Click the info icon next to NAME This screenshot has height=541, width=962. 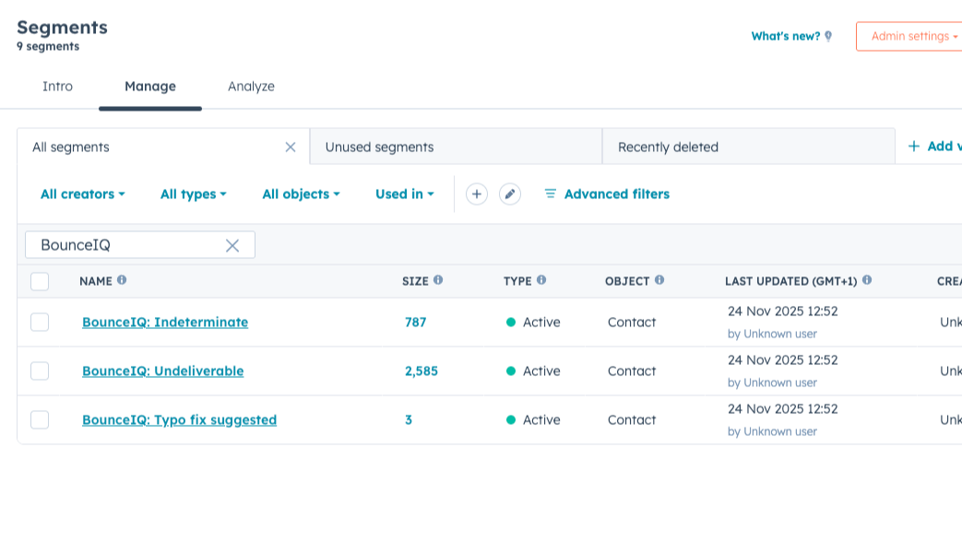(122, 279)
